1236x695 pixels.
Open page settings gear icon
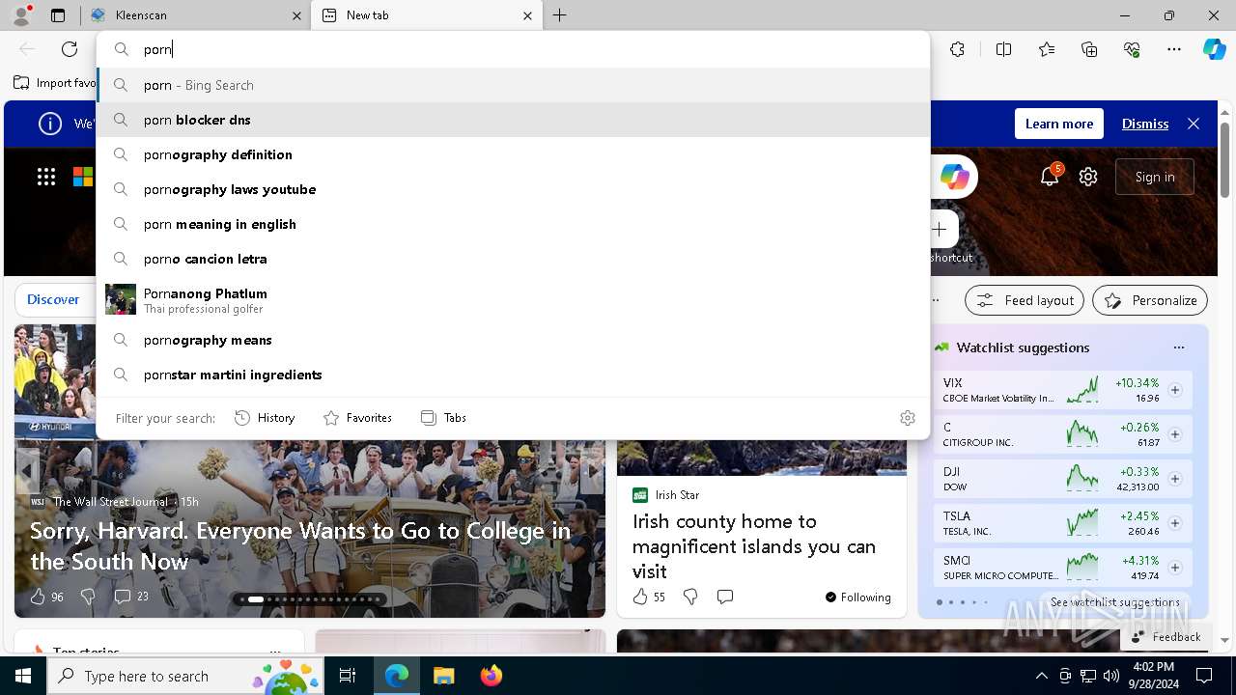pos(1088,177)
